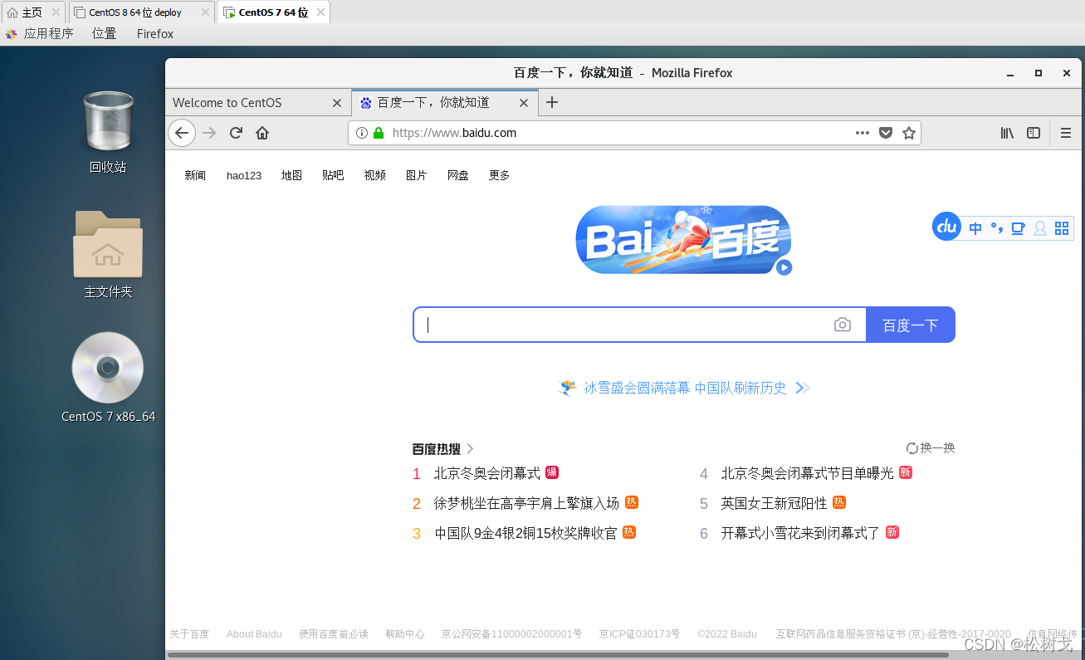Click the double chevron after news banner

pyautogui.click(x=802, y=388)
